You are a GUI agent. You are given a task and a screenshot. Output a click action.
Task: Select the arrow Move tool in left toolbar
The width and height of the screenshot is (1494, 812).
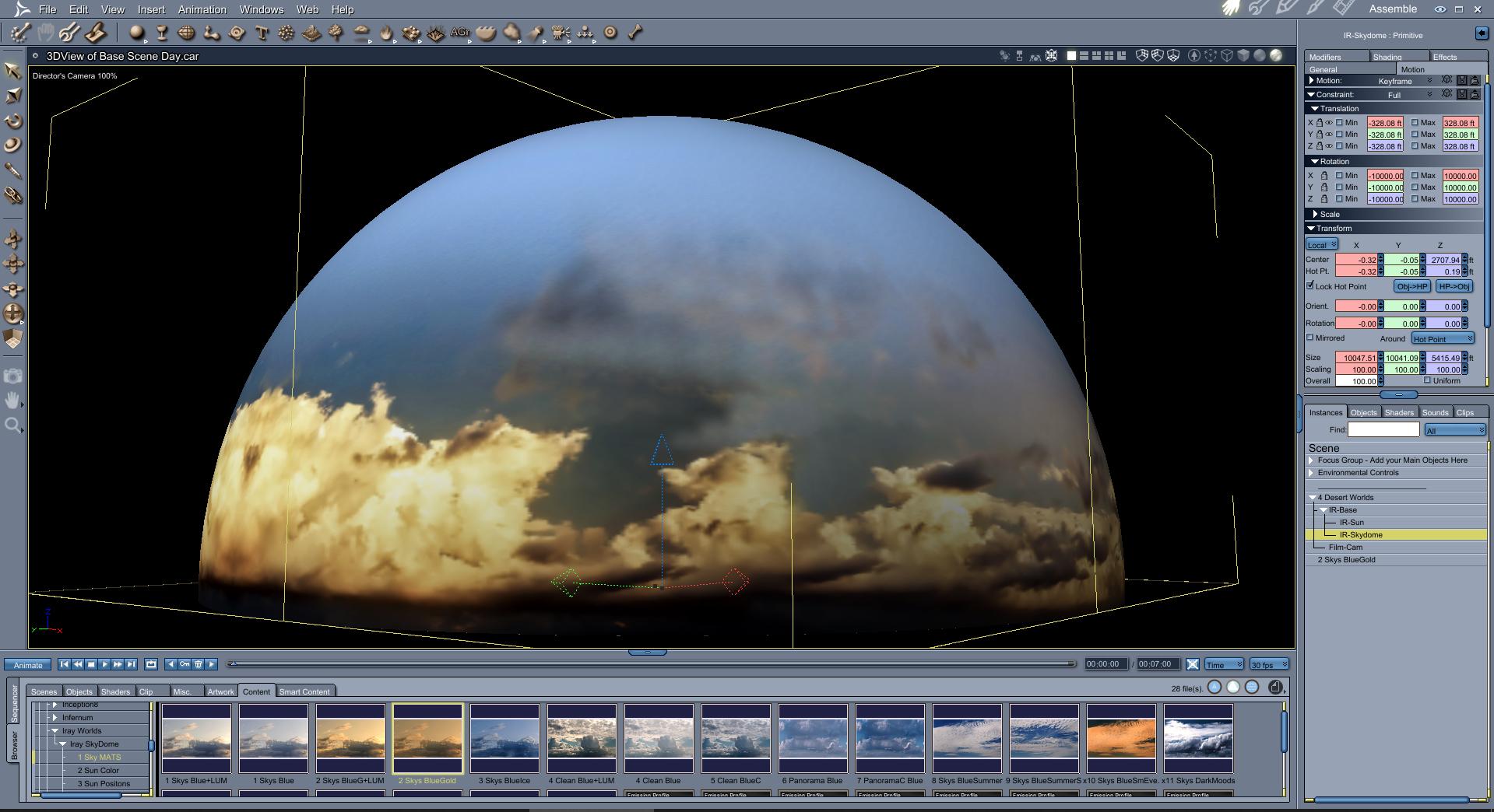(13, 71)
